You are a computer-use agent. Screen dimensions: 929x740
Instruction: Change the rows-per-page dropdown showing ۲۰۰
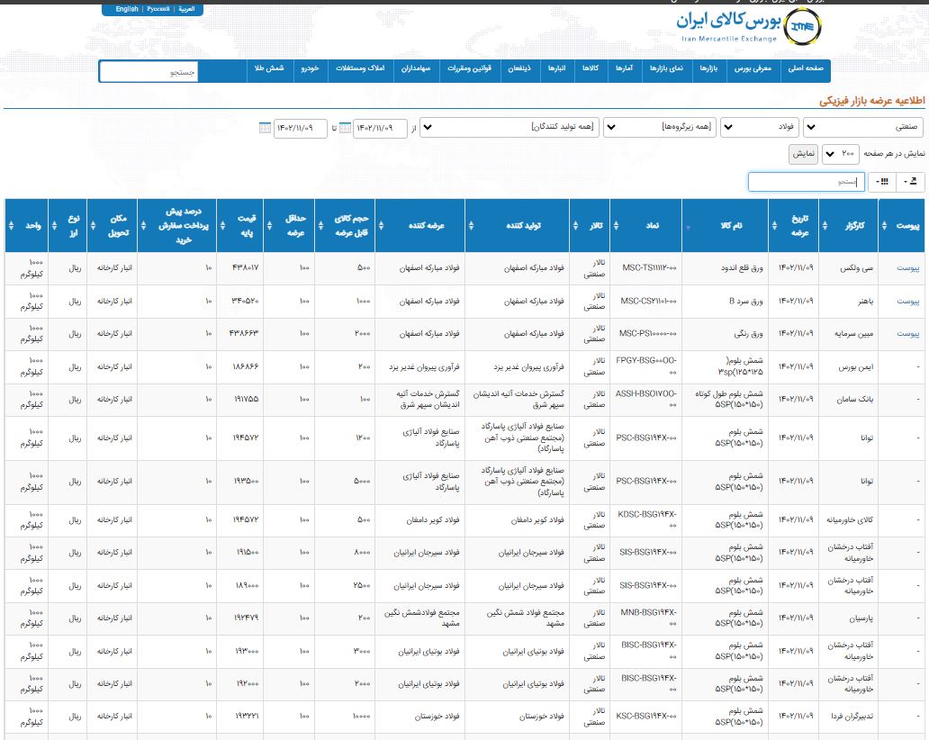pos(840,154)
